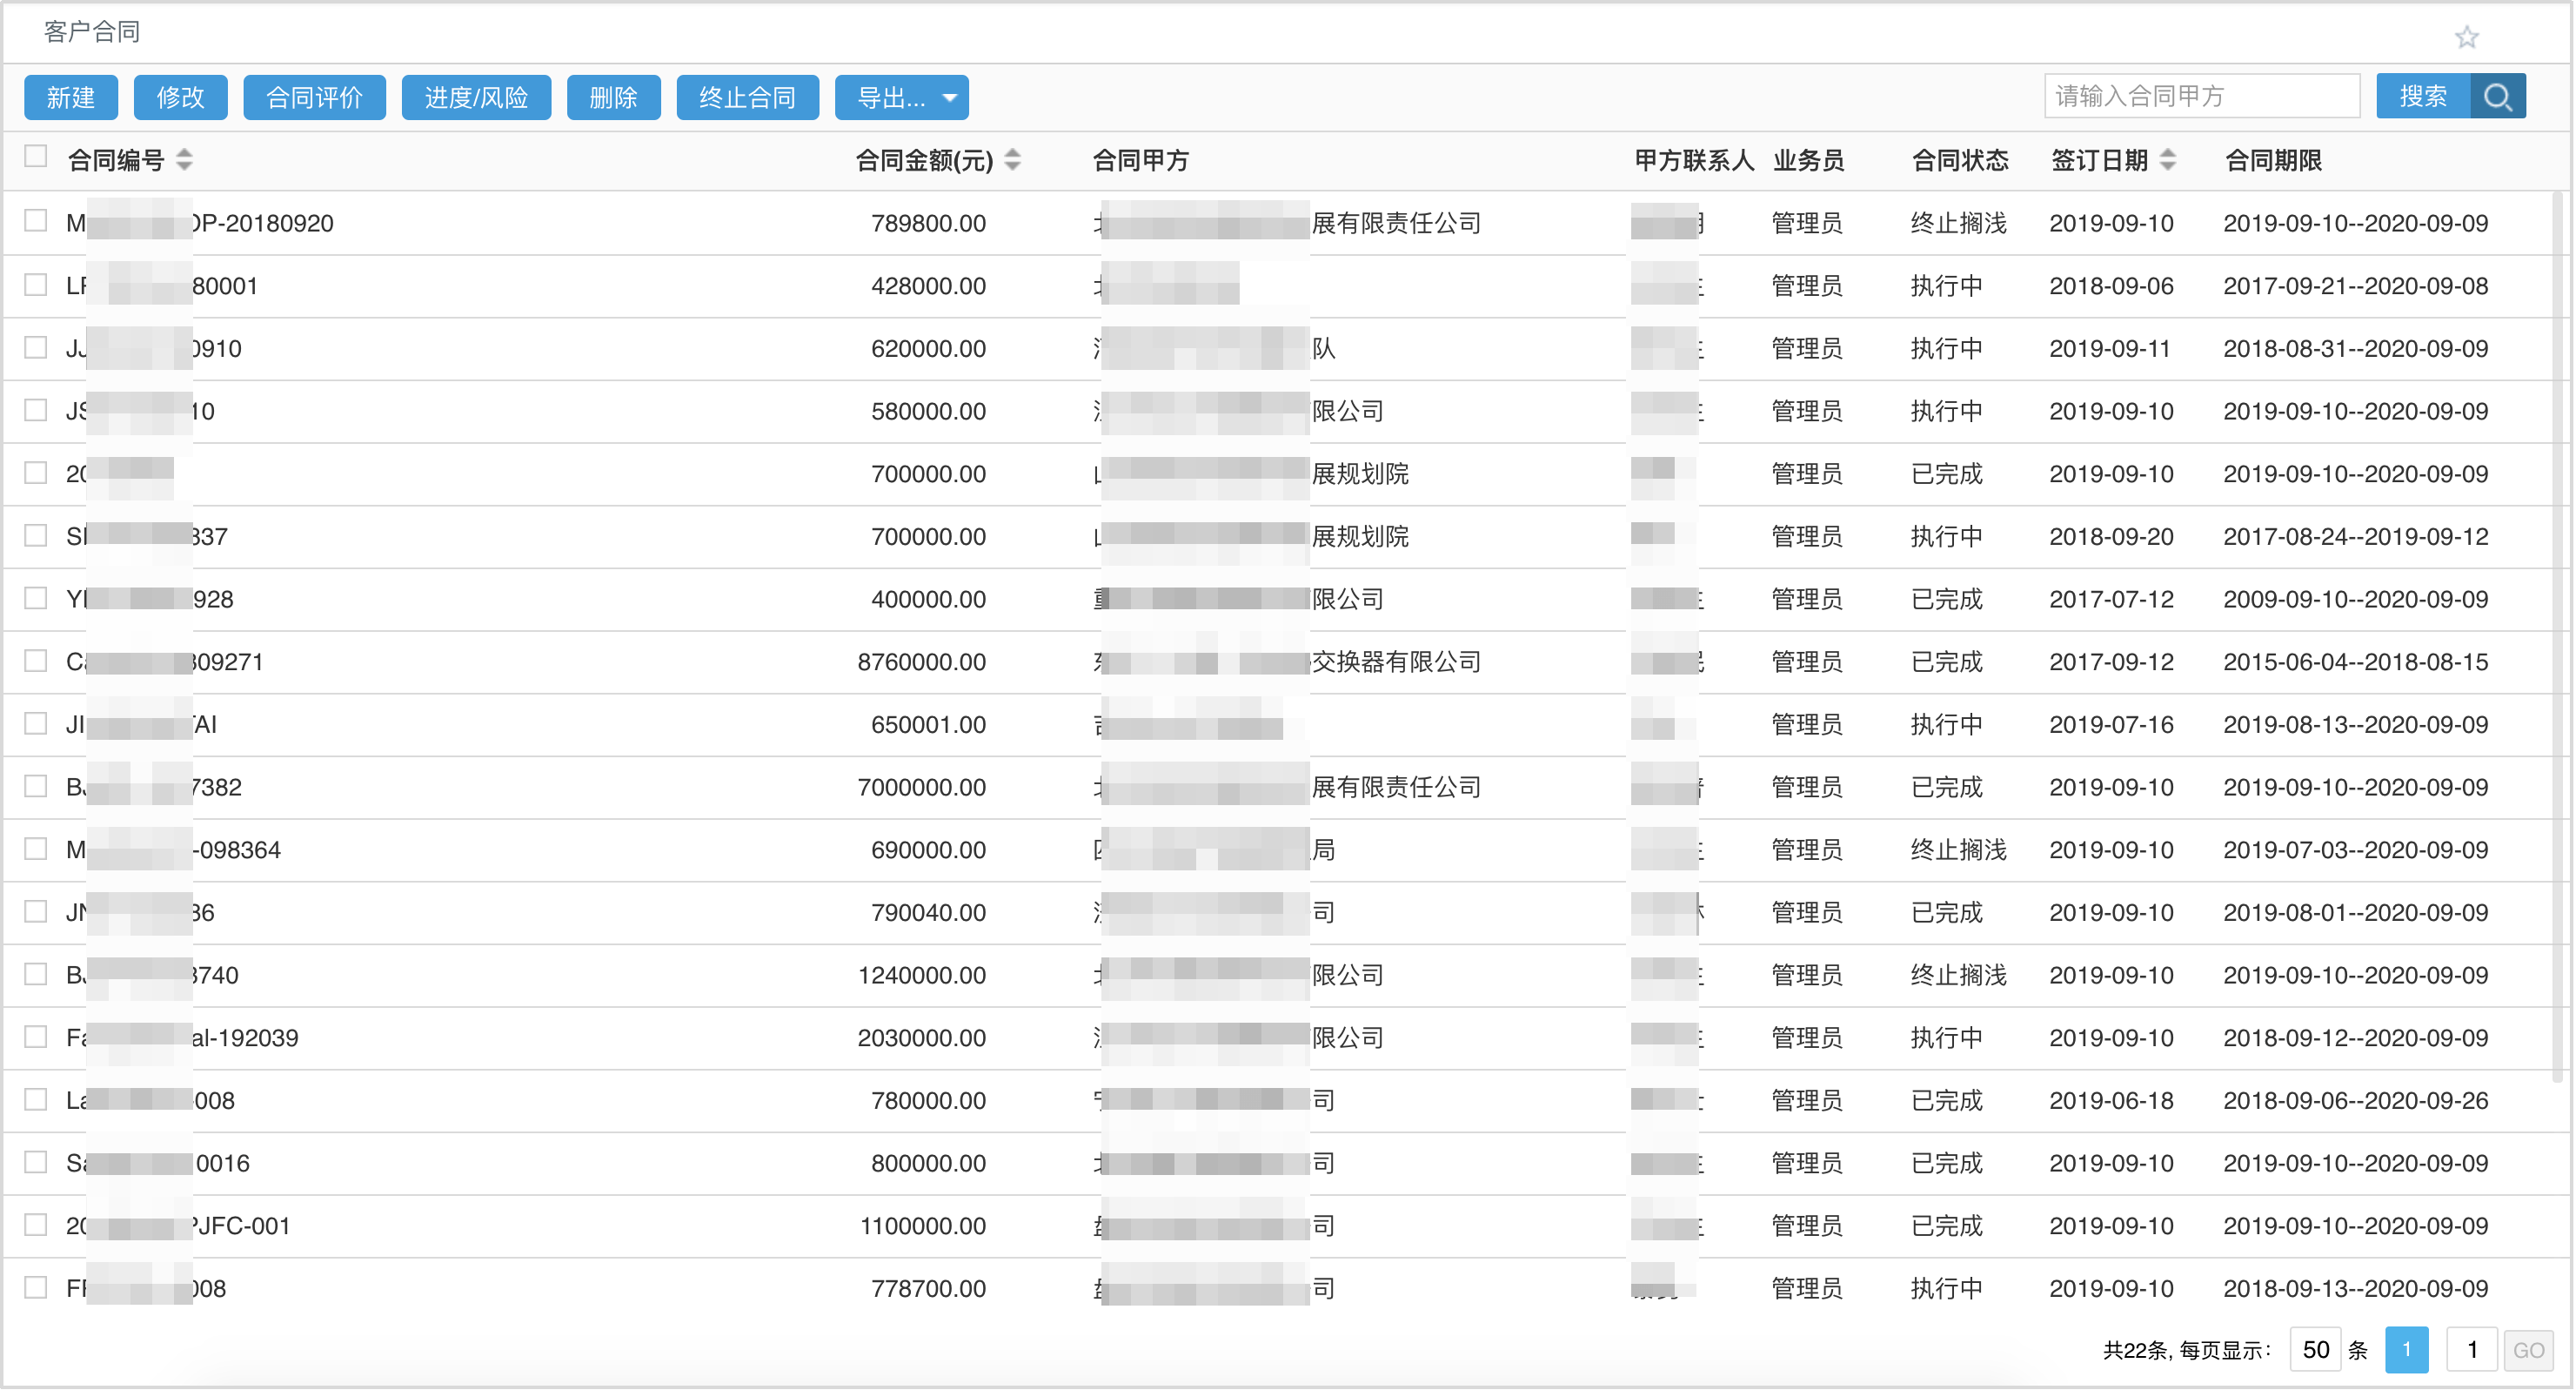Click the 客户合同 page title
Screen dimensions: 2576x1390
click(x=92, y=32)
